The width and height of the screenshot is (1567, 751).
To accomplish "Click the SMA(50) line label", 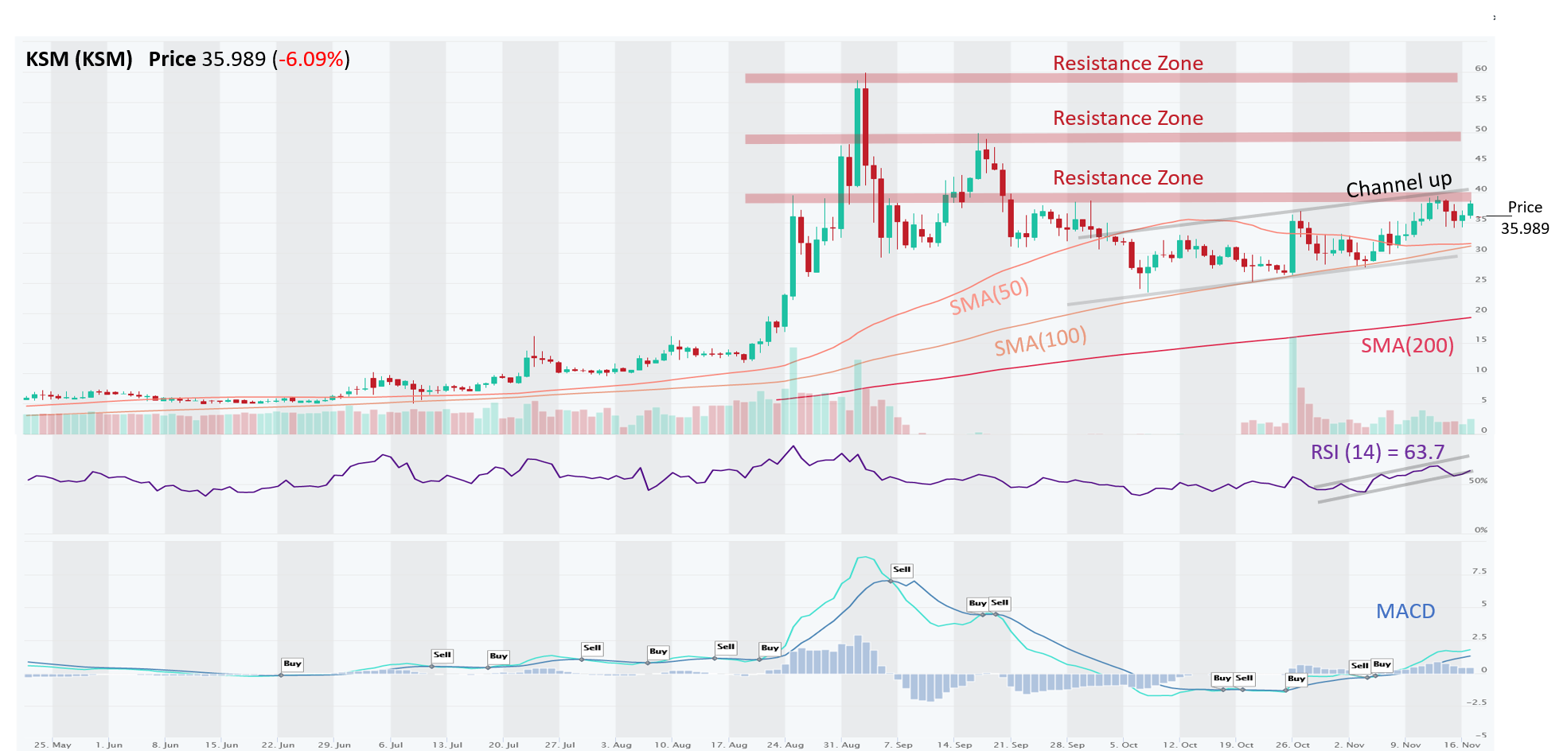I will 989,297.
